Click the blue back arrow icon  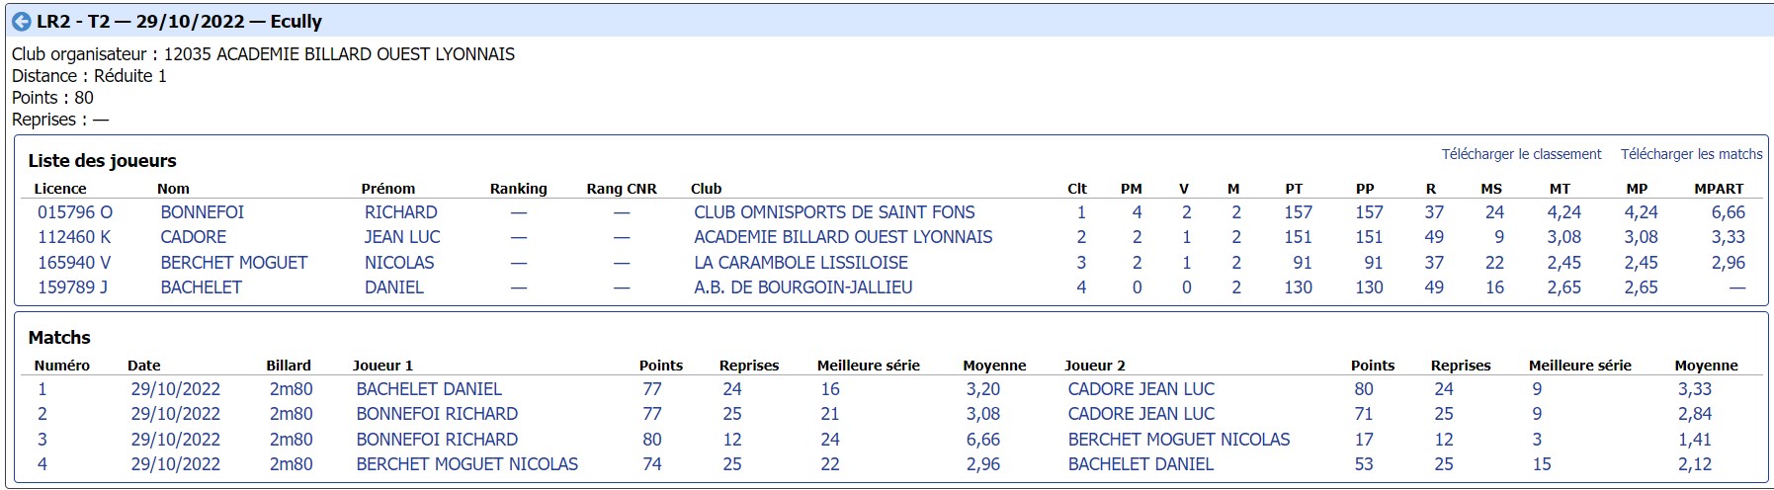tap(21, 22)
